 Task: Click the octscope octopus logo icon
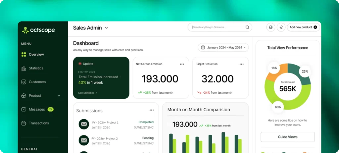tap(25, 30)
